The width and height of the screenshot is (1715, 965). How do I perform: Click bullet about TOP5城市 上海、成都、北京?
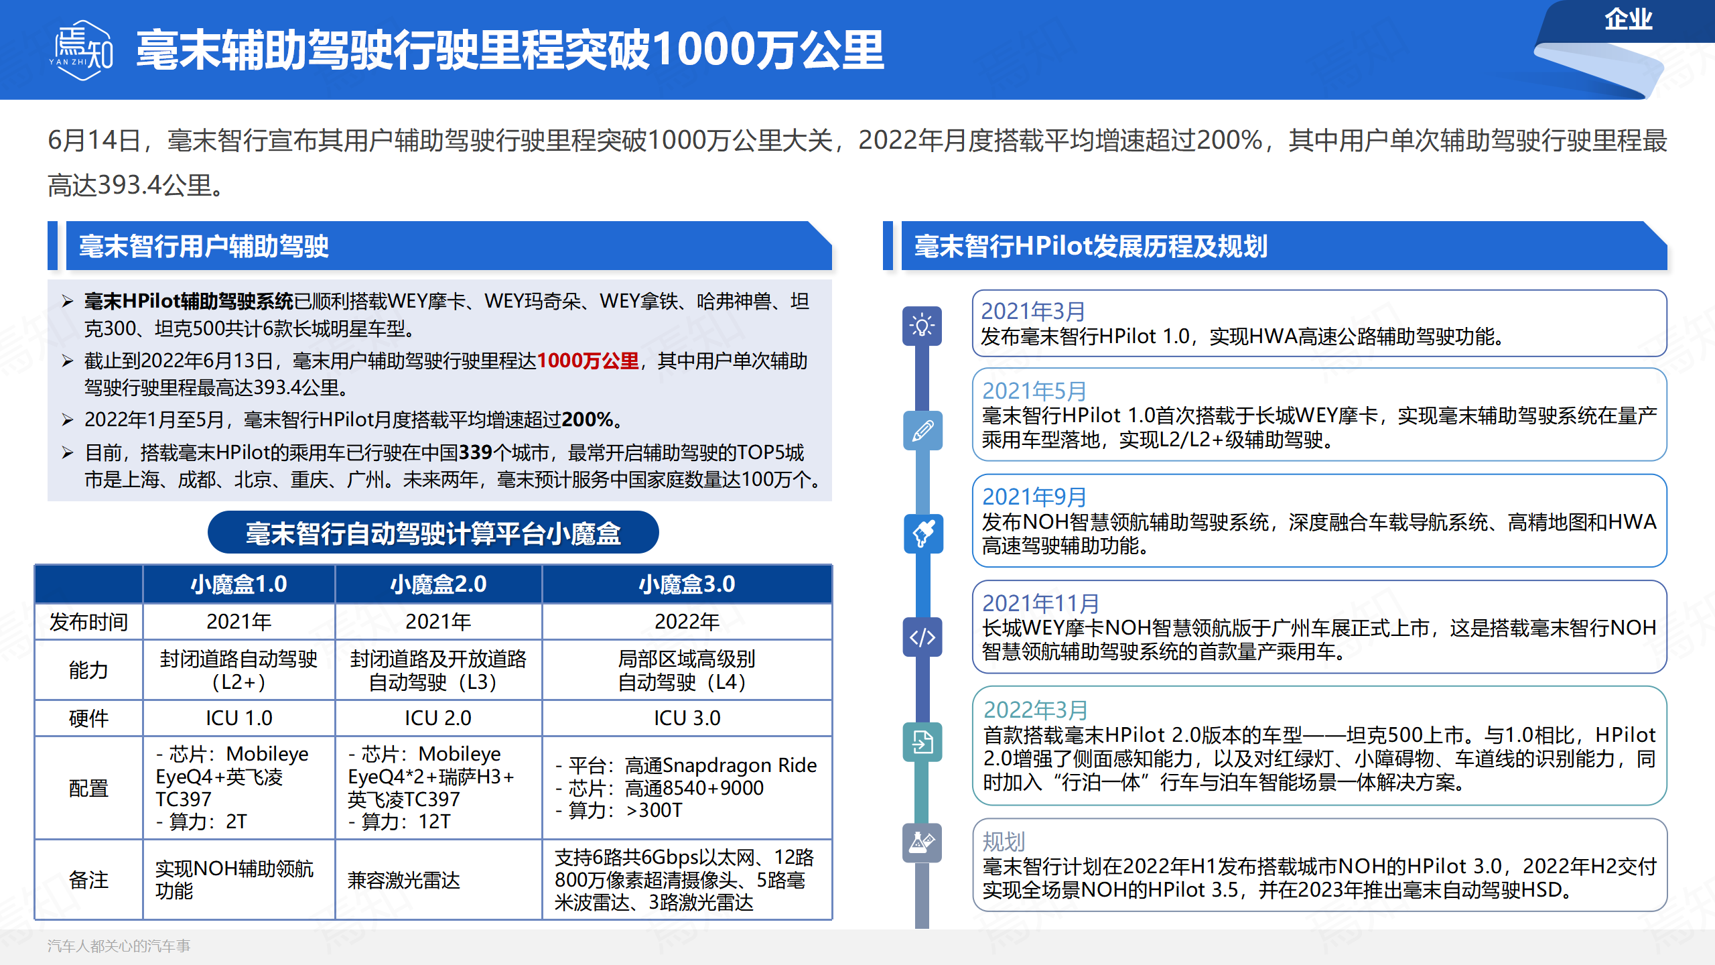454,466
